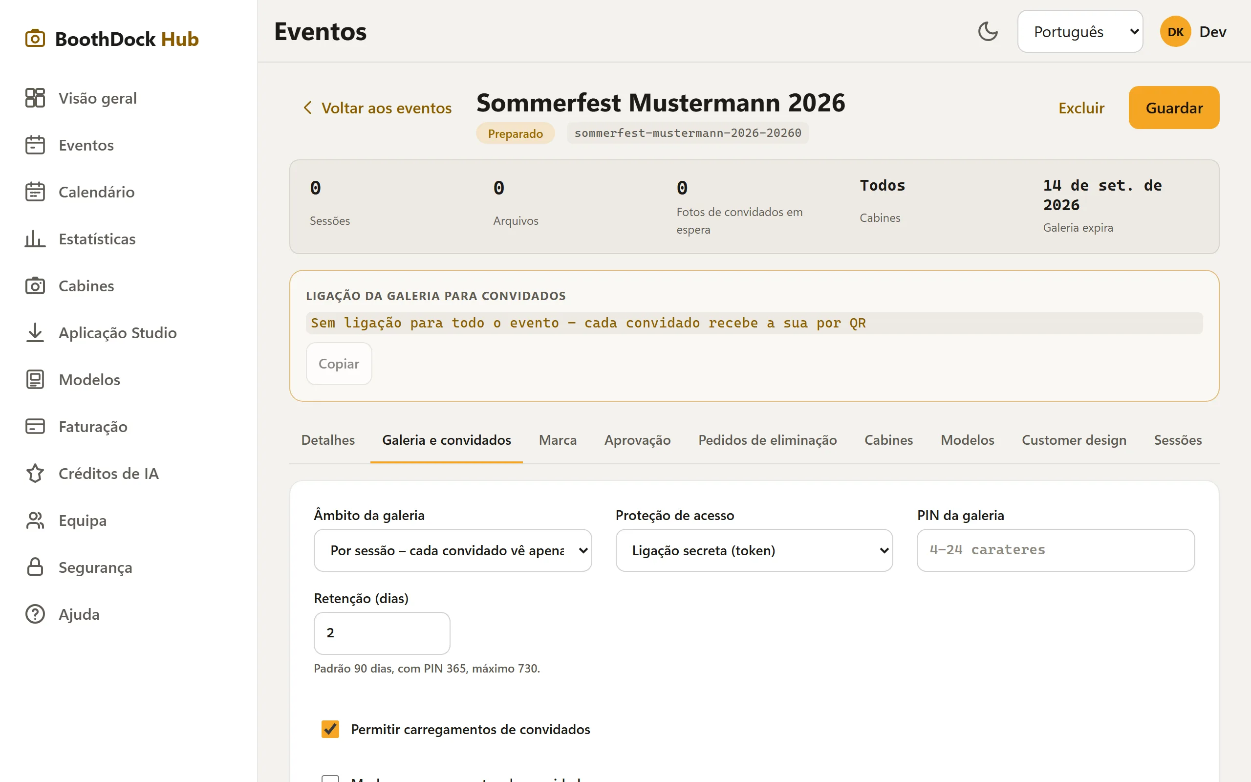
Task: Select the Modelos template icon
Action: tap(35, 380)
